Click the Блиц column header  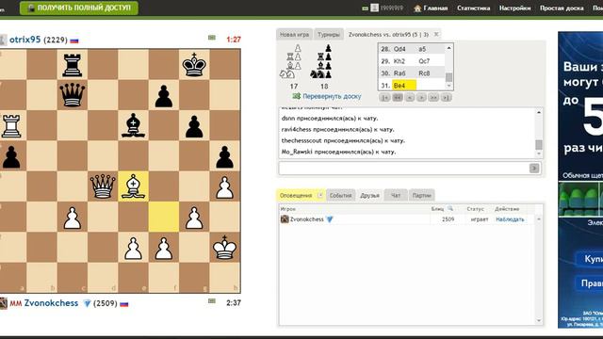(x=437, y=209)
